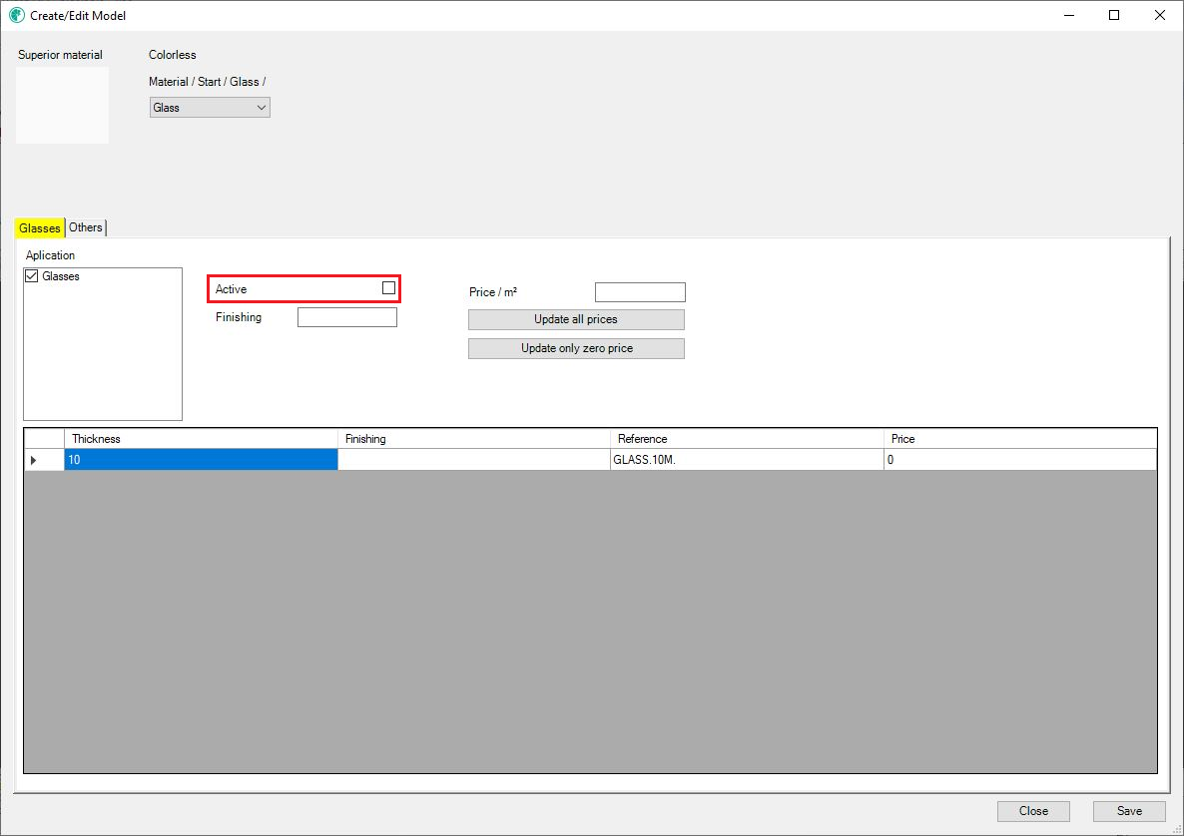Focus the Finishing input field
Viewport: 1184px width, 836px height.
346,317
